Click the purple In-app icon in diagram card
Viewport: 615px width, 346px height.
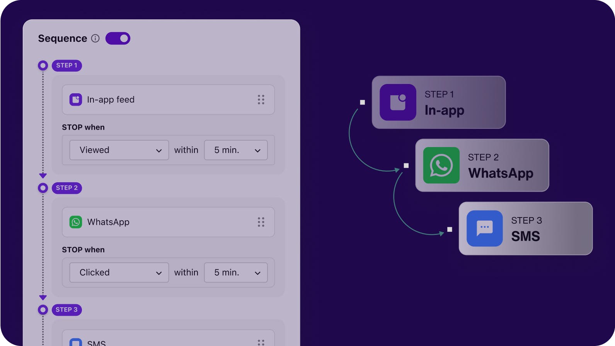point(398,102)
